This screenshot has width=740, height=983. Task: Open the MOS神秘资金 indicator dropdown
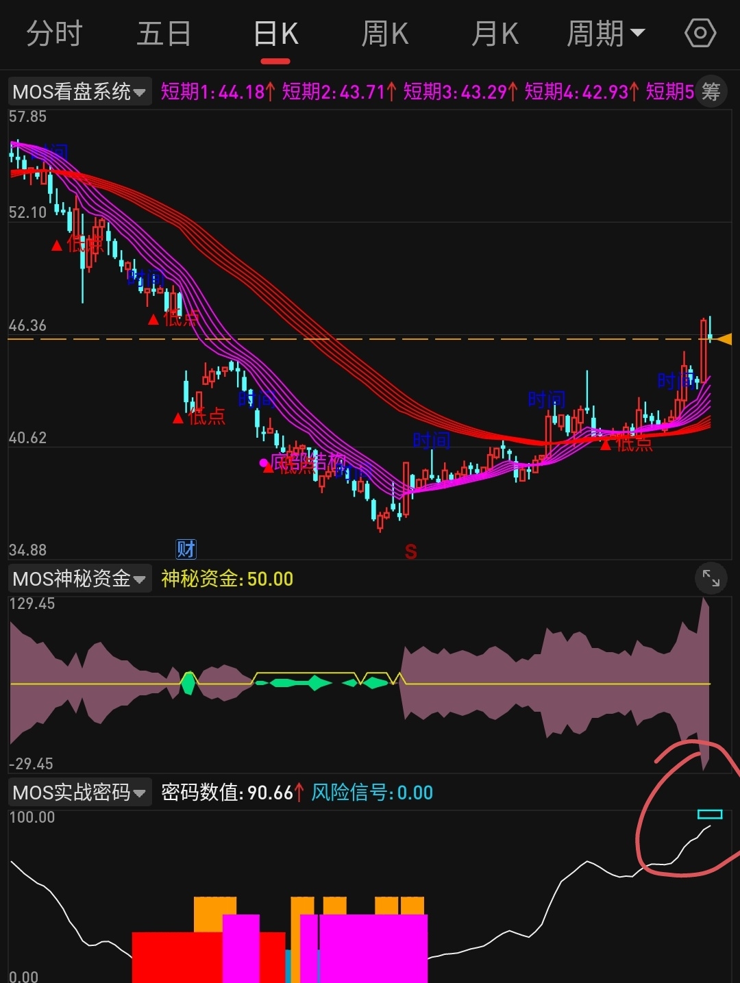(x=79, y=579)
